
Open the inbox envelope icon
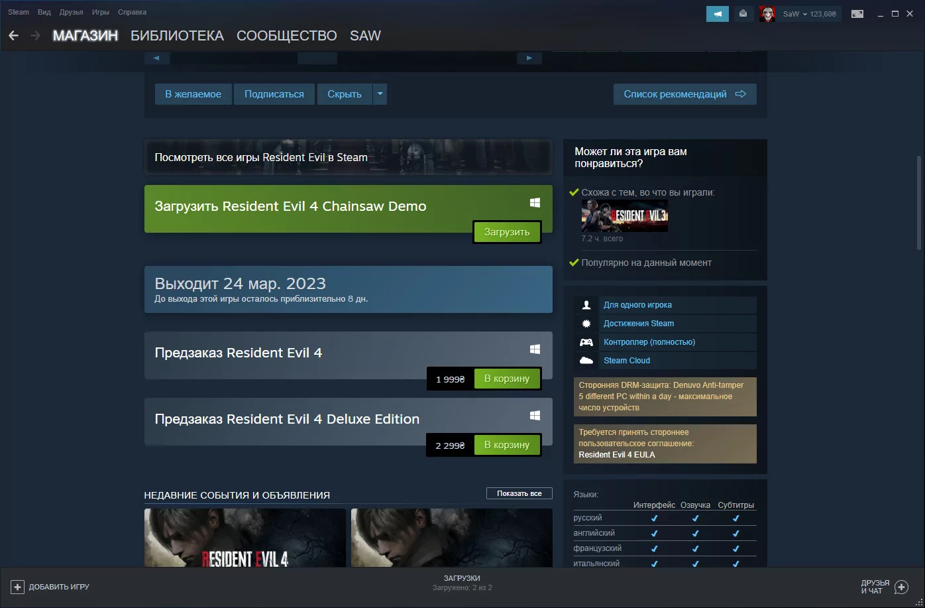pyautogui.click(x=743, y=14)
